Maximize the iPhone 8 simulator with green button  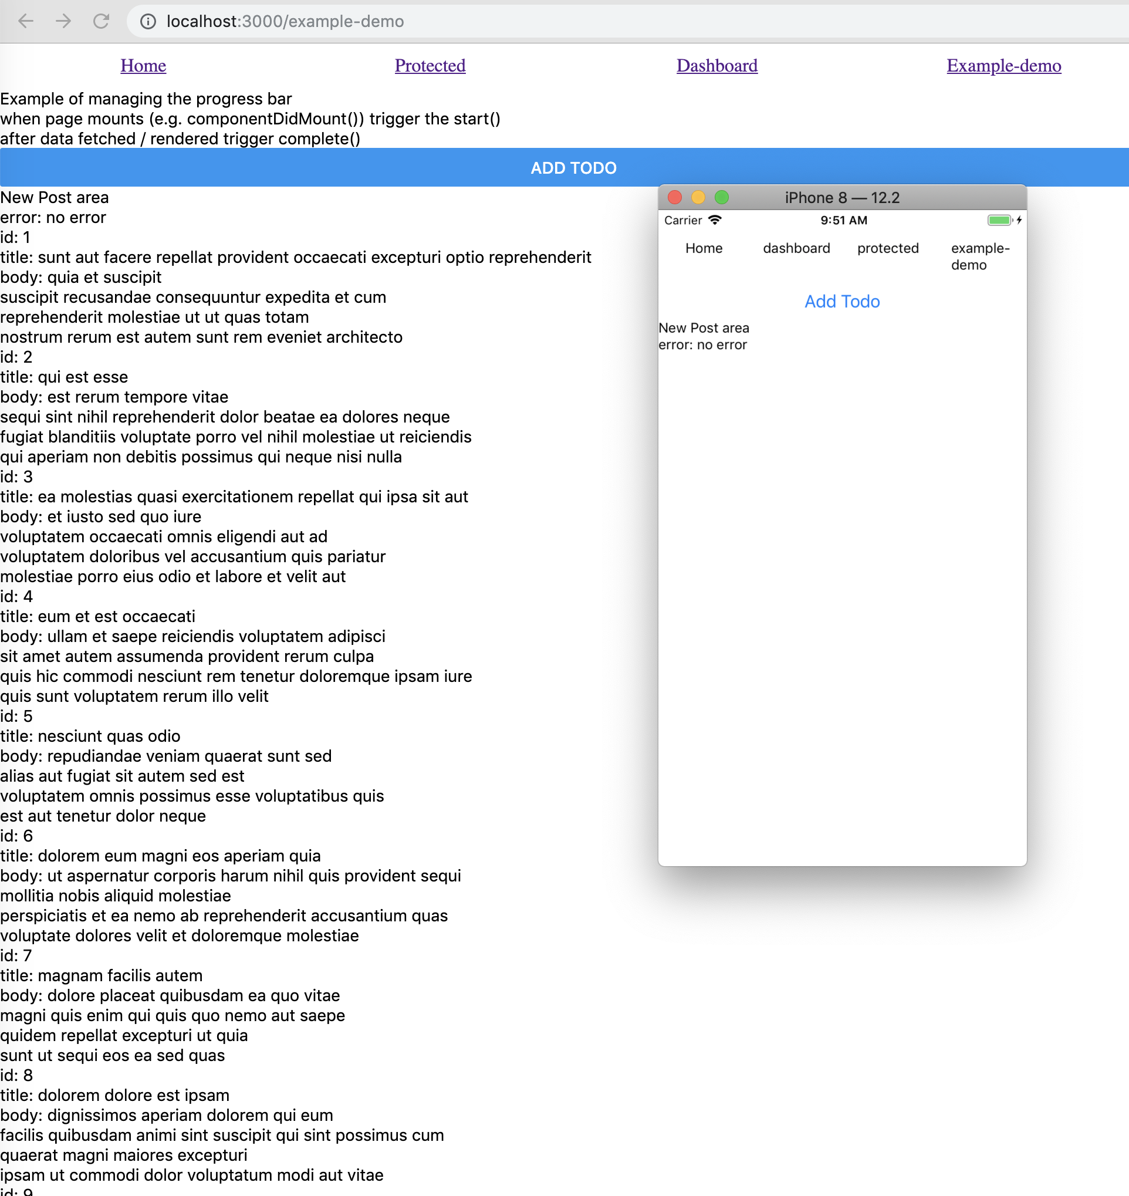(x=722, y=197)
